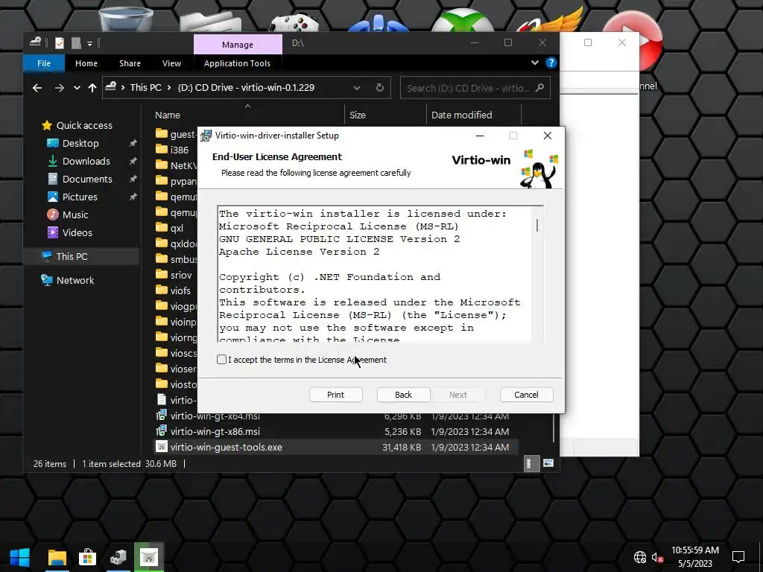Open Microsoft Store from taskbar
The image size is (763, 572).
(x=88, y=557)
